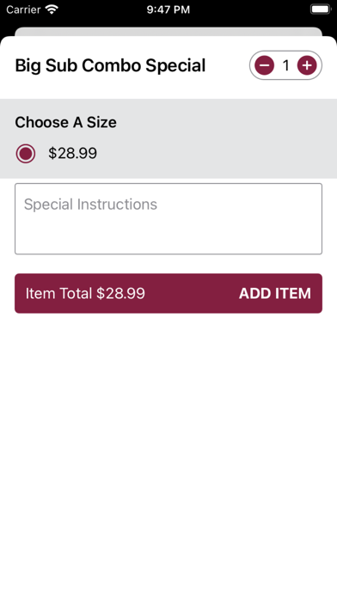
Task: Tap the Choose A Size heading
Action: [x=65, y=122]
